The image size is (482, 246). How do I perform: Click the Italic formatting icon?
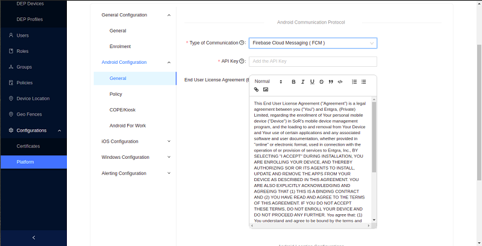click(303, 82)
